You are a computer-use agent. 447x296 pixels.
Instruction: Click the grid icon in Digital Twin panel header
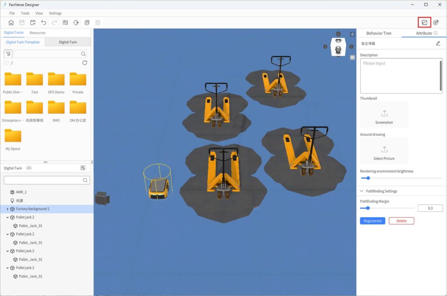pyautogui.click(x=83, y=168)
